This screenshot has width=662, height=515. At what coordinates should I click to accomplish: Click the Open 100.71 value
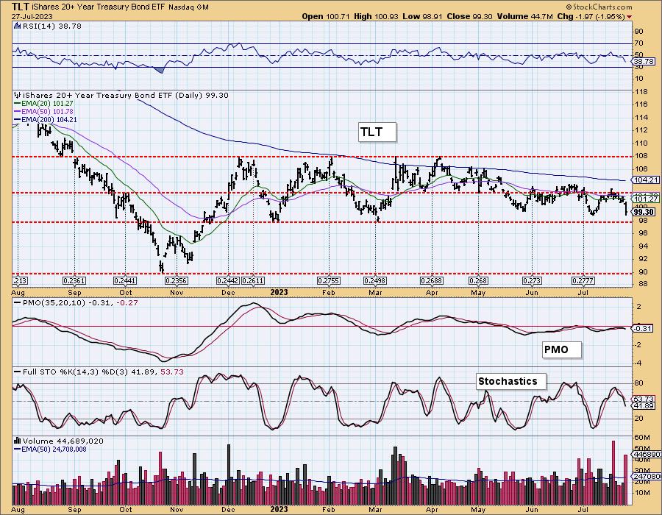point(325,16)
